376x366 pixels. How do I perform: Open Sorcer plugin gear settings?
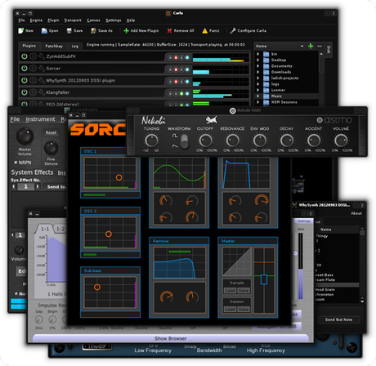point(33,69)
